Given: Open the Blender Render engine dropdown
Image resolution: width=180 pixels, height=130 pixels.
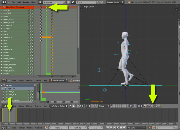Looking at the screenshot, I should click(115, 2).
